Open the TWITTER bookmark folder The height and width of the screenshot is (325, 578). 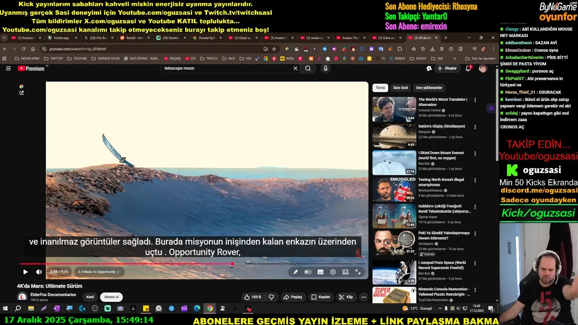[53, 58]
